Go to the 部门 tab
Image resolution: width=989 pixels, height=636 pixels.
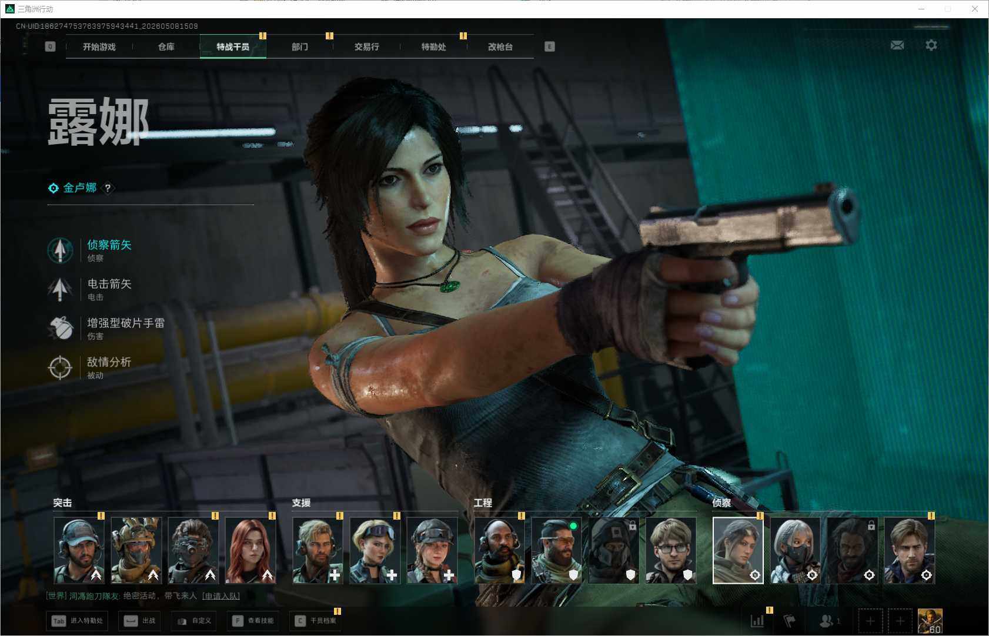[x=300, y=46]
